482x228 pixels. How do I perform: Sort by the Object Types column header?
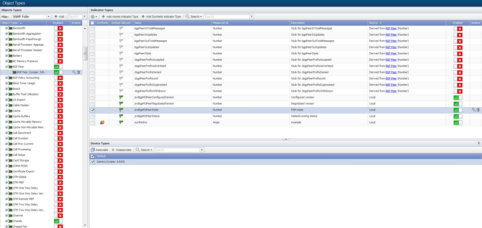(23, 23)
